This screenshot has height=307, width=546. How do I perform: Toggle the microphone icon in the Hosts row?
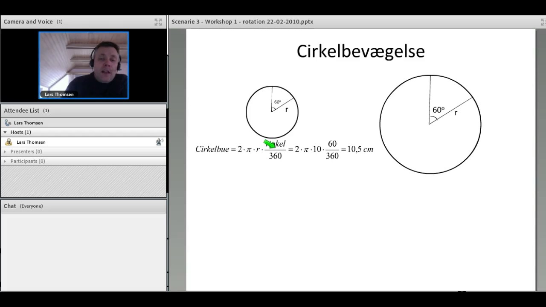[x=159, y=142]
